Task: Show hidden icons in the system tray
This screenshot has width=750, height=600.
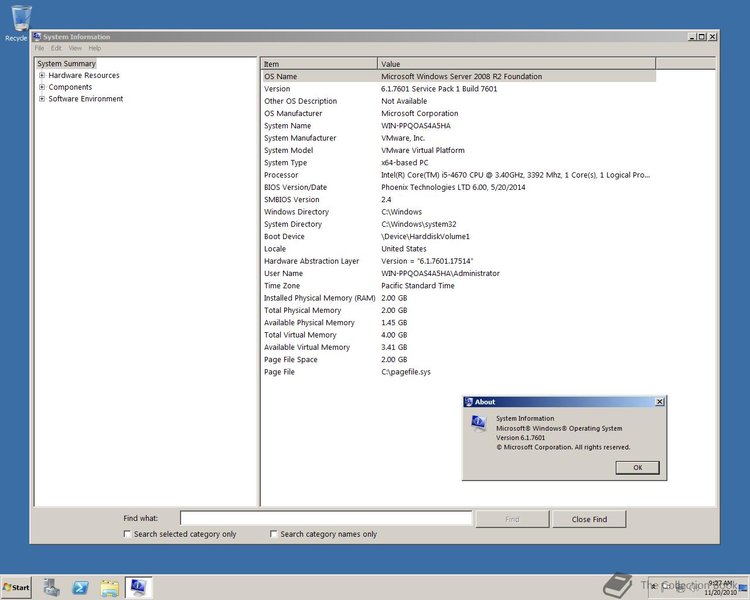Action: 654,587
